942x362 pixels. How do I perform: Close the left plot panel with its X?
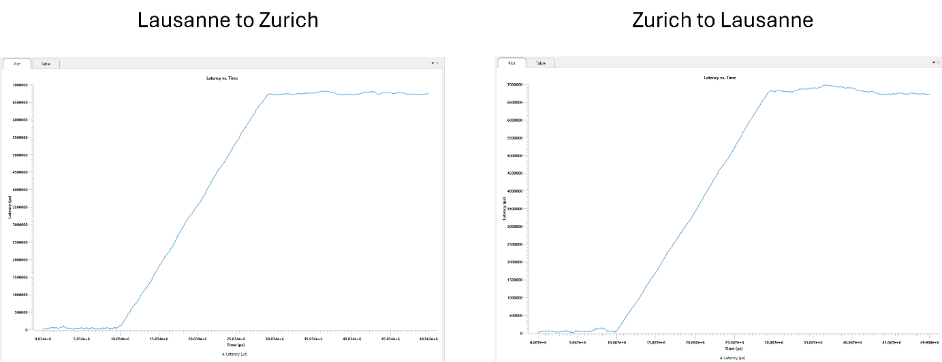click(x=438, y=63)
